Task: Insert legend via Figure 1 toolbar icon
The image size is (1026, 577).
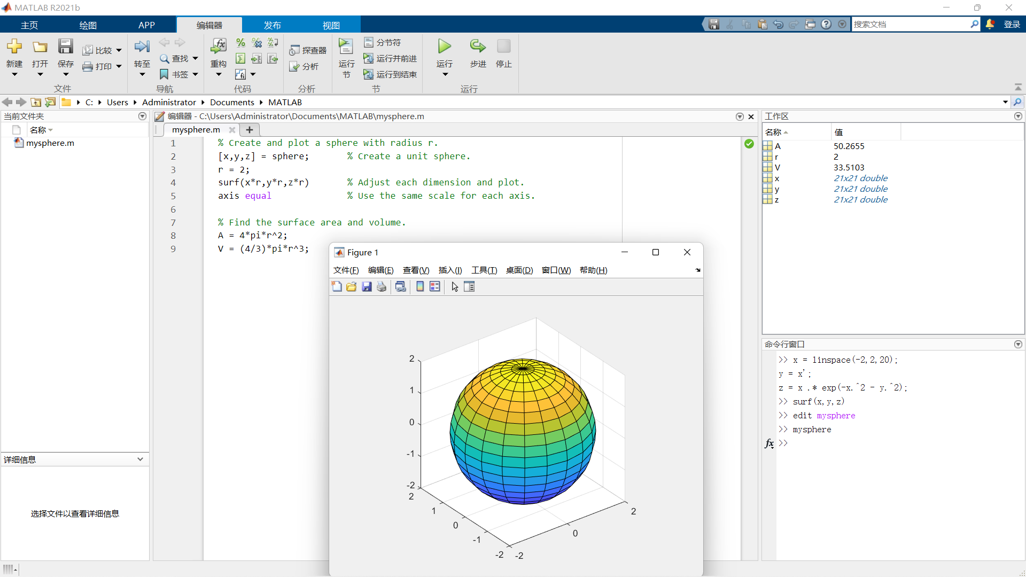Action: tap(435, 287)
